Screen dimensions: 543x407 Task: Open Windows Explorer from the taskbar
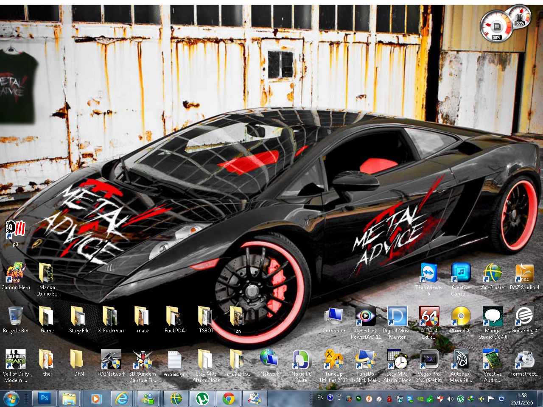(x=69, y=399)
